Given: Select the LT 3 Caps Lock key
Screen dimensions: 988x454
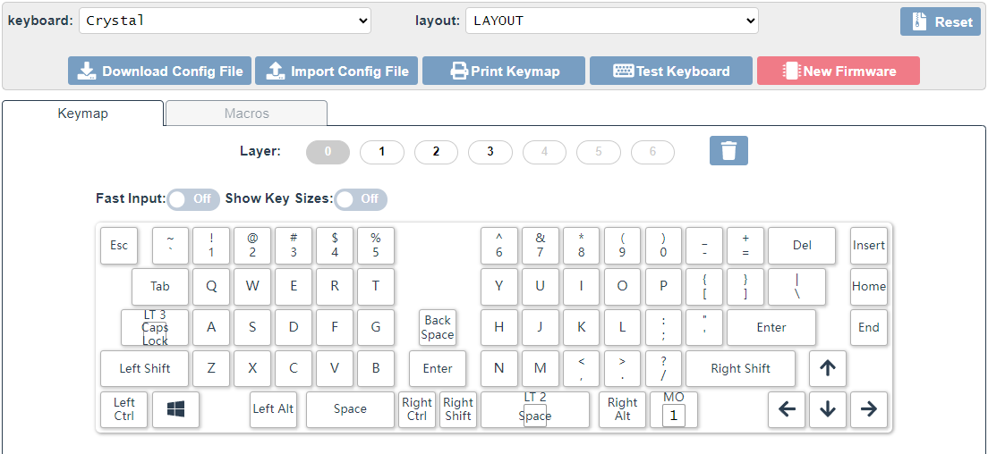Looking at the screenshot, I should (155, 328).
